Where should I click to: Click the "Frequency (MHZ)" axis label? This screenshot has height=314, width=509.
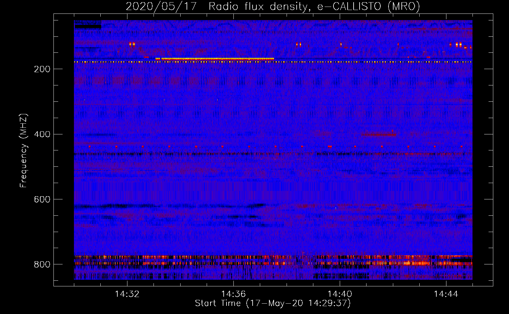pyautogui.click(x=24, y=150)
